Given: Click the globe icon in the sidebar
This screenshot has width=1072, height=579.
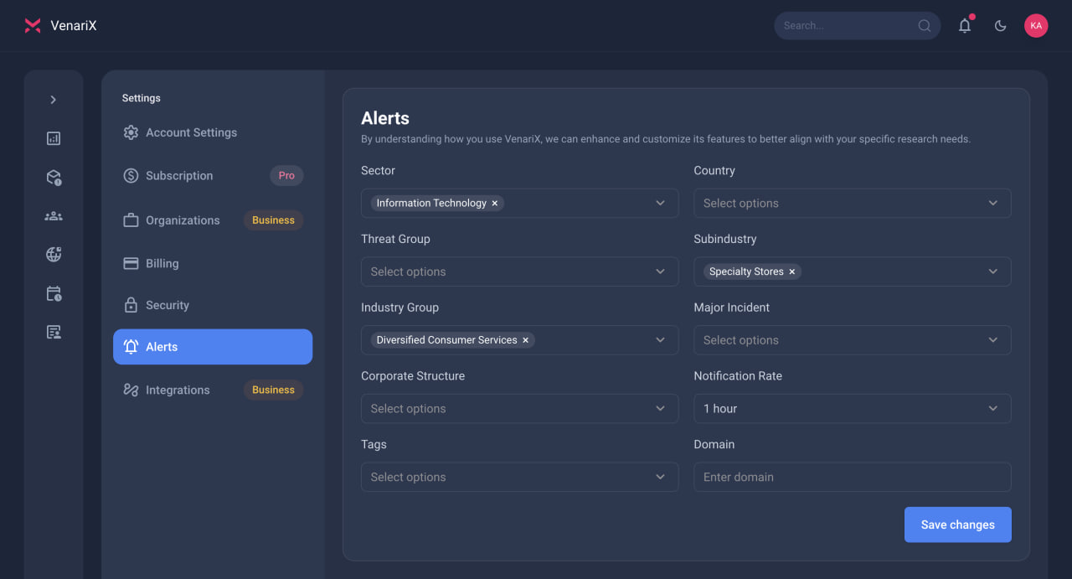Looking at the screenshot, I should pos(54,255).
